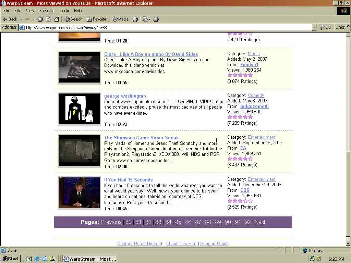Image resolution: width=351 pixels, height=263 pixels.
Task: Click the scrollbar down arrow
Action: point(348,244)
